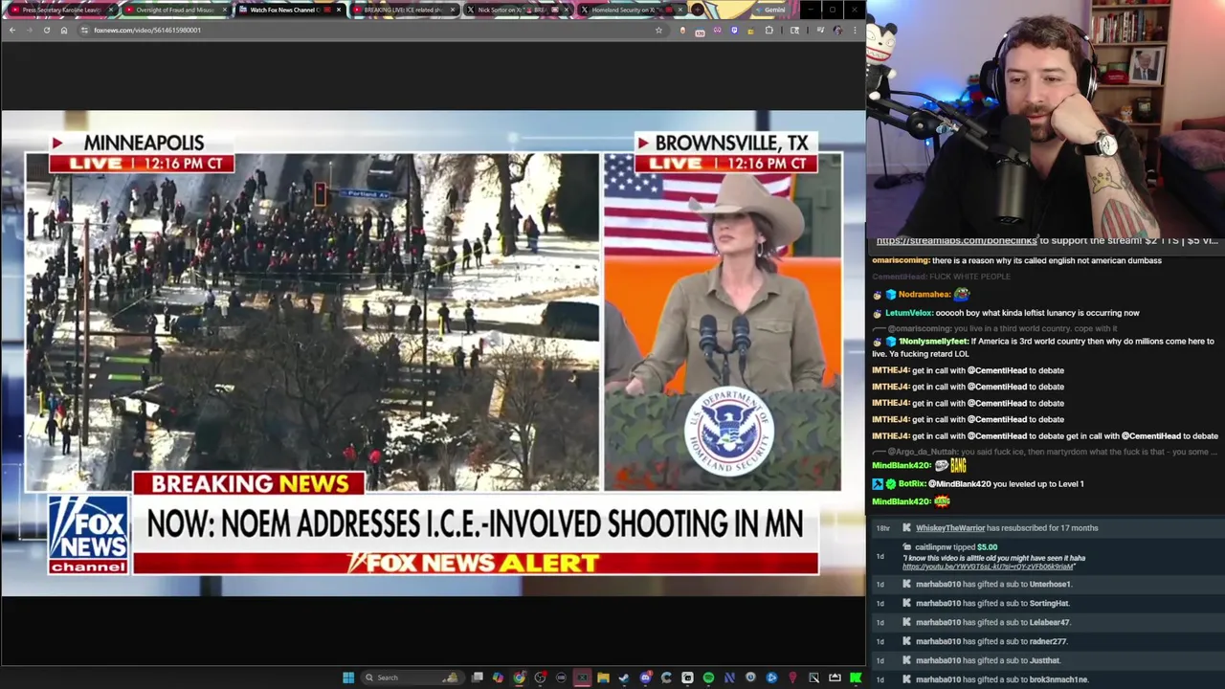Open the browser home page
Viewport: 1225px width, 689px height.
[x=64, y=30]
